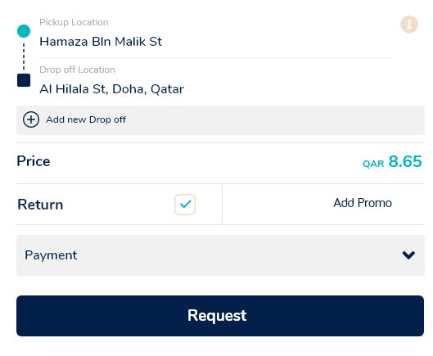Screen dimensions: 433x356
Task: Click the Price label
Action: 34,161
